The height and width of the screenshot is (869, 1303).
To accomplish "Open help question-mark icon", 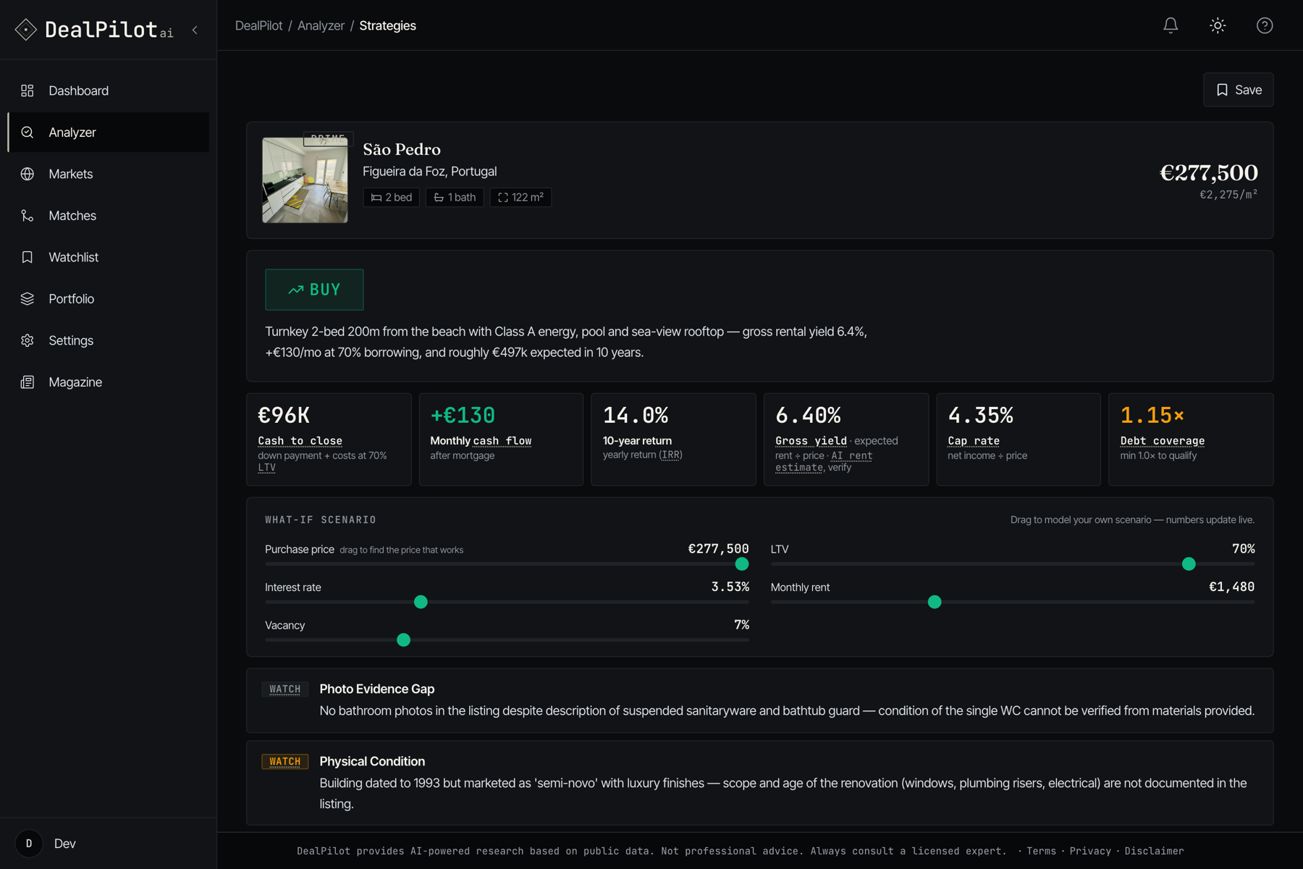I will click(1265, 25).
